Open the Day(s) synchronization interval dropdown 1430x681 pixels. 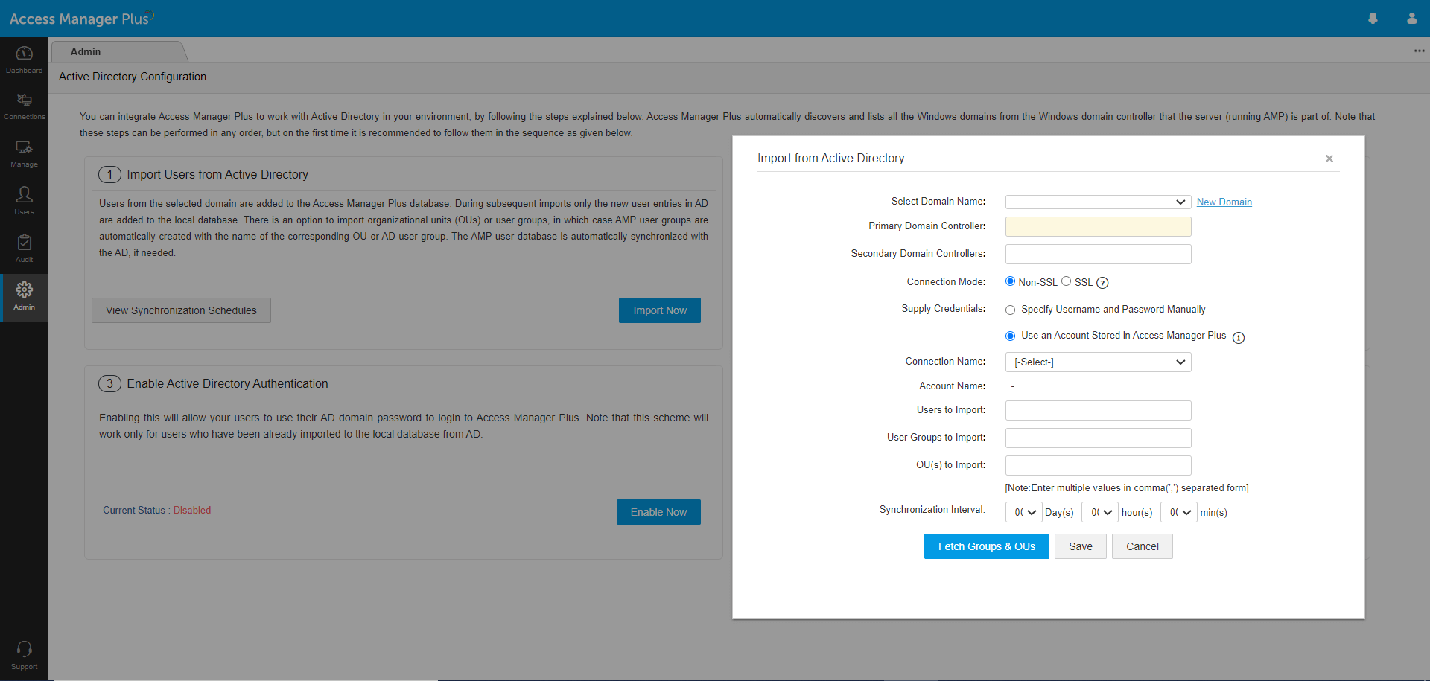[x=1023, y=512]
